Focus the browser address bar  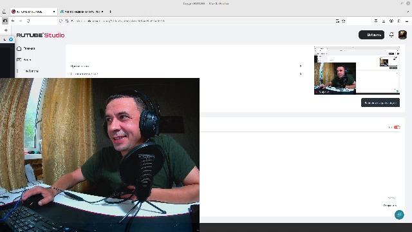tap(202, 21)
